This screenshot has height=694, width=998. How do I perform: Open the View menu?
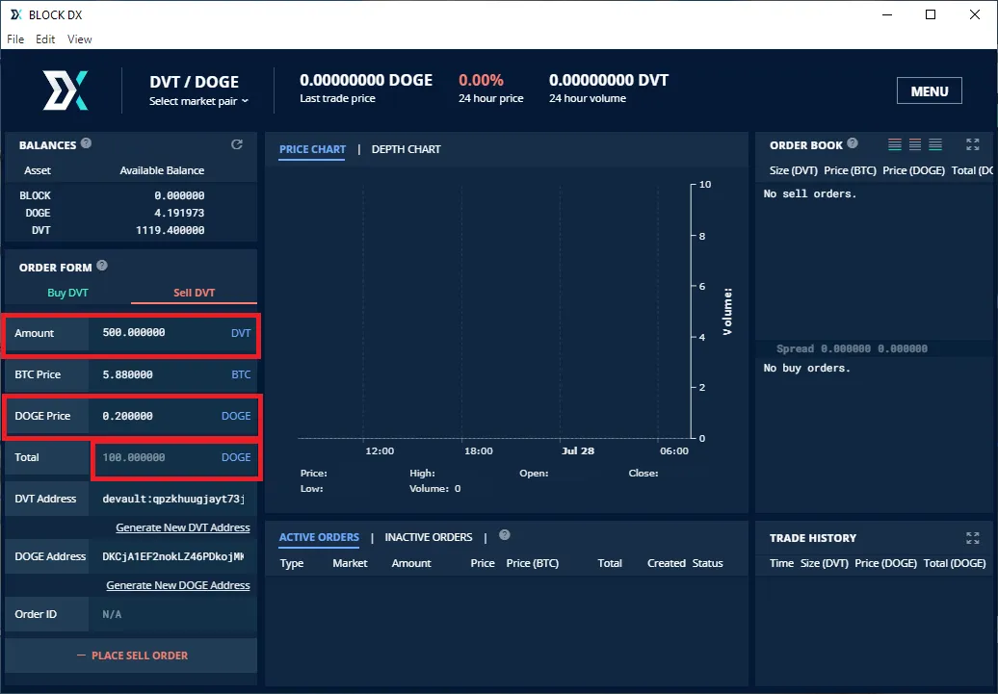pyautogui.click(x=80, y=39)
